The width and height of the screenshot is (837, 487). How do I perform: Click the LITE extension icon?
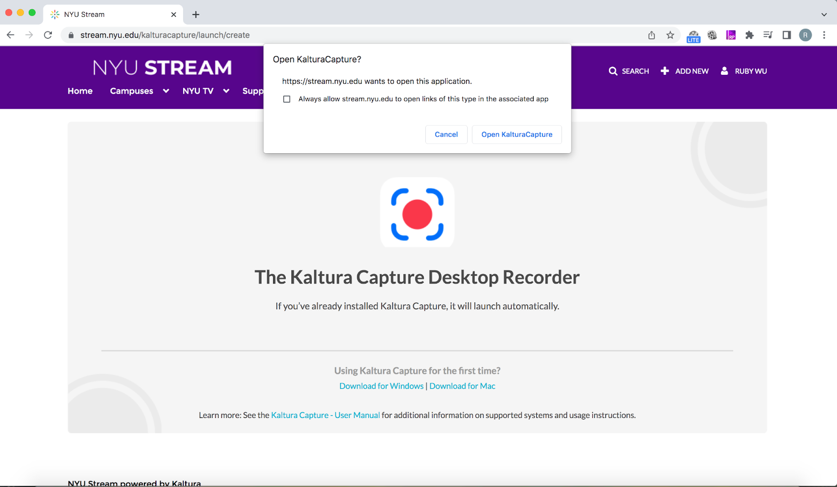(693, 36)
